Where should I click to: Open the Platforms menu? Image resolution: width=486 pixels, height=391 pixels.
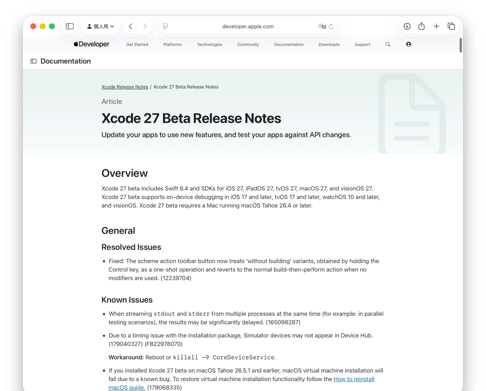pos(172,44)
